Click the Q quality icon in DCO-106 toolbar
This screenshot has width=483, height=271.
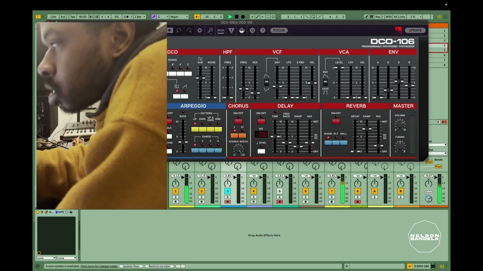click(x=252, y=30)
